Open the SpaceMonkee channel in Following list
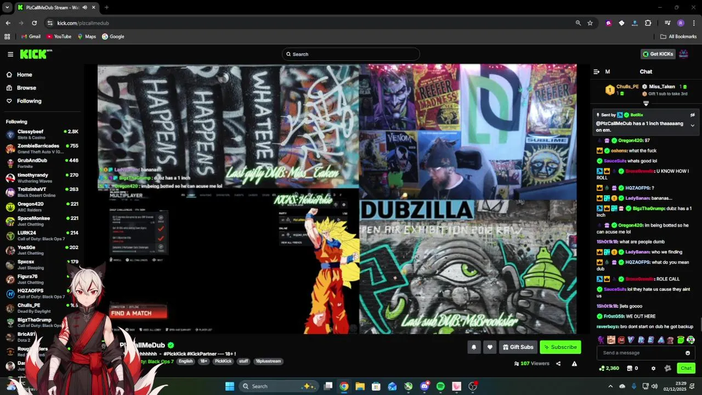 tap(42, 221)
